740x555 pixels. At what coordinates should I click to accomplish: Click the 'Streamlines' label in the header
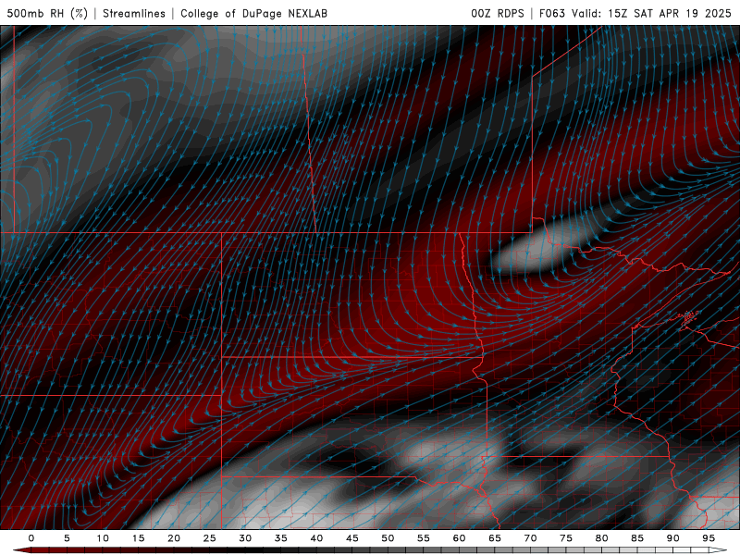(134, 14)
